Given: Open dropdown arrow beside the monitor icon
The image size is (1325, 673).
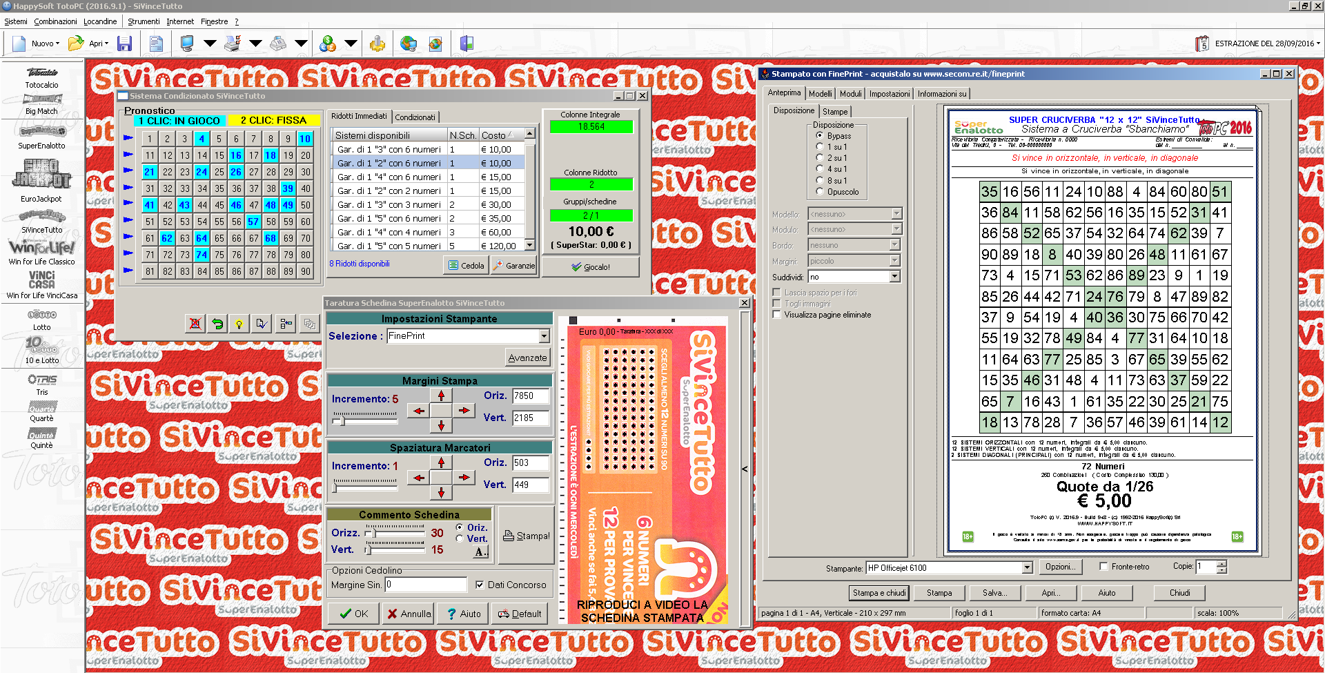Looking at the screenshot, I should click(210, 43).
